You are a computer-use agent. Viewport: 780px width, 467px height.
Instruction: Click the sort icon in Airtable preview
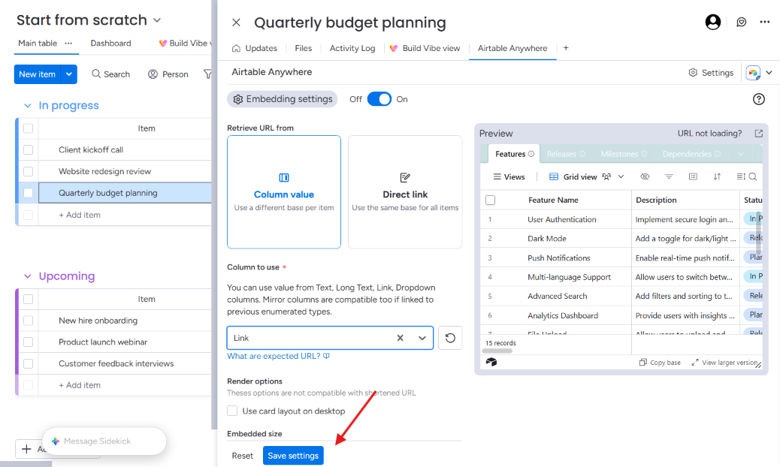point(717,176)
